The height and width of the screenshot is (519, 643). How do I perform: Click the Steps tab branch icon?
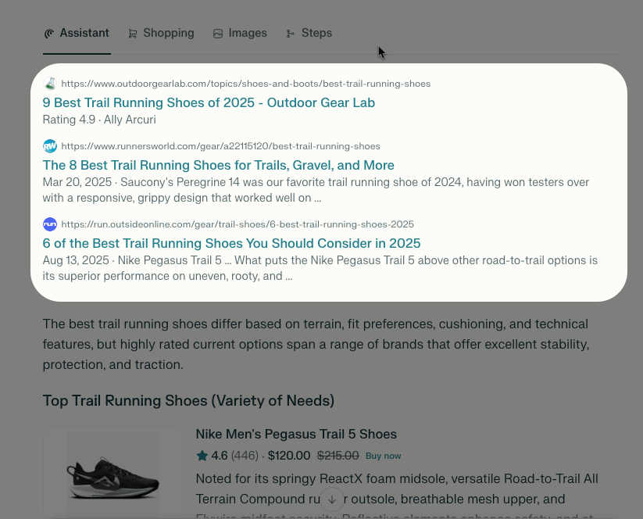pyautogui.click(x=291, y=34)
